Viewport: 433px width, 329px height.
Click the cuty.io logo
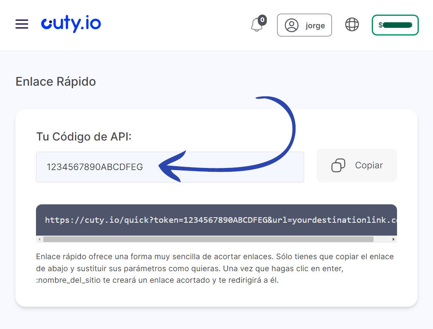[x=71, y=24]
